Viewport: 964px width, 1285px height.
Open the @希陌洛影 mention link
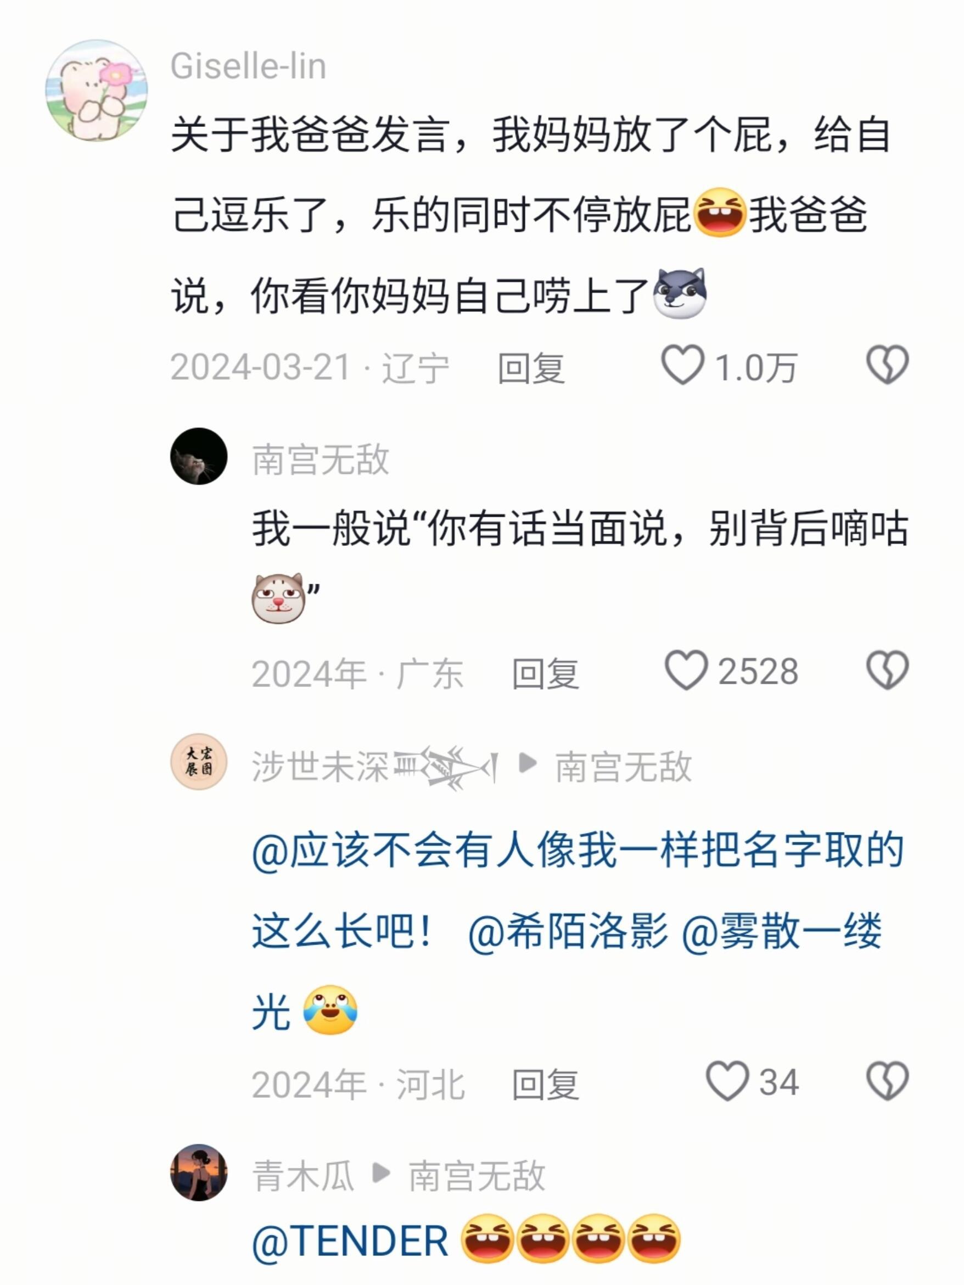coord(568,931)
